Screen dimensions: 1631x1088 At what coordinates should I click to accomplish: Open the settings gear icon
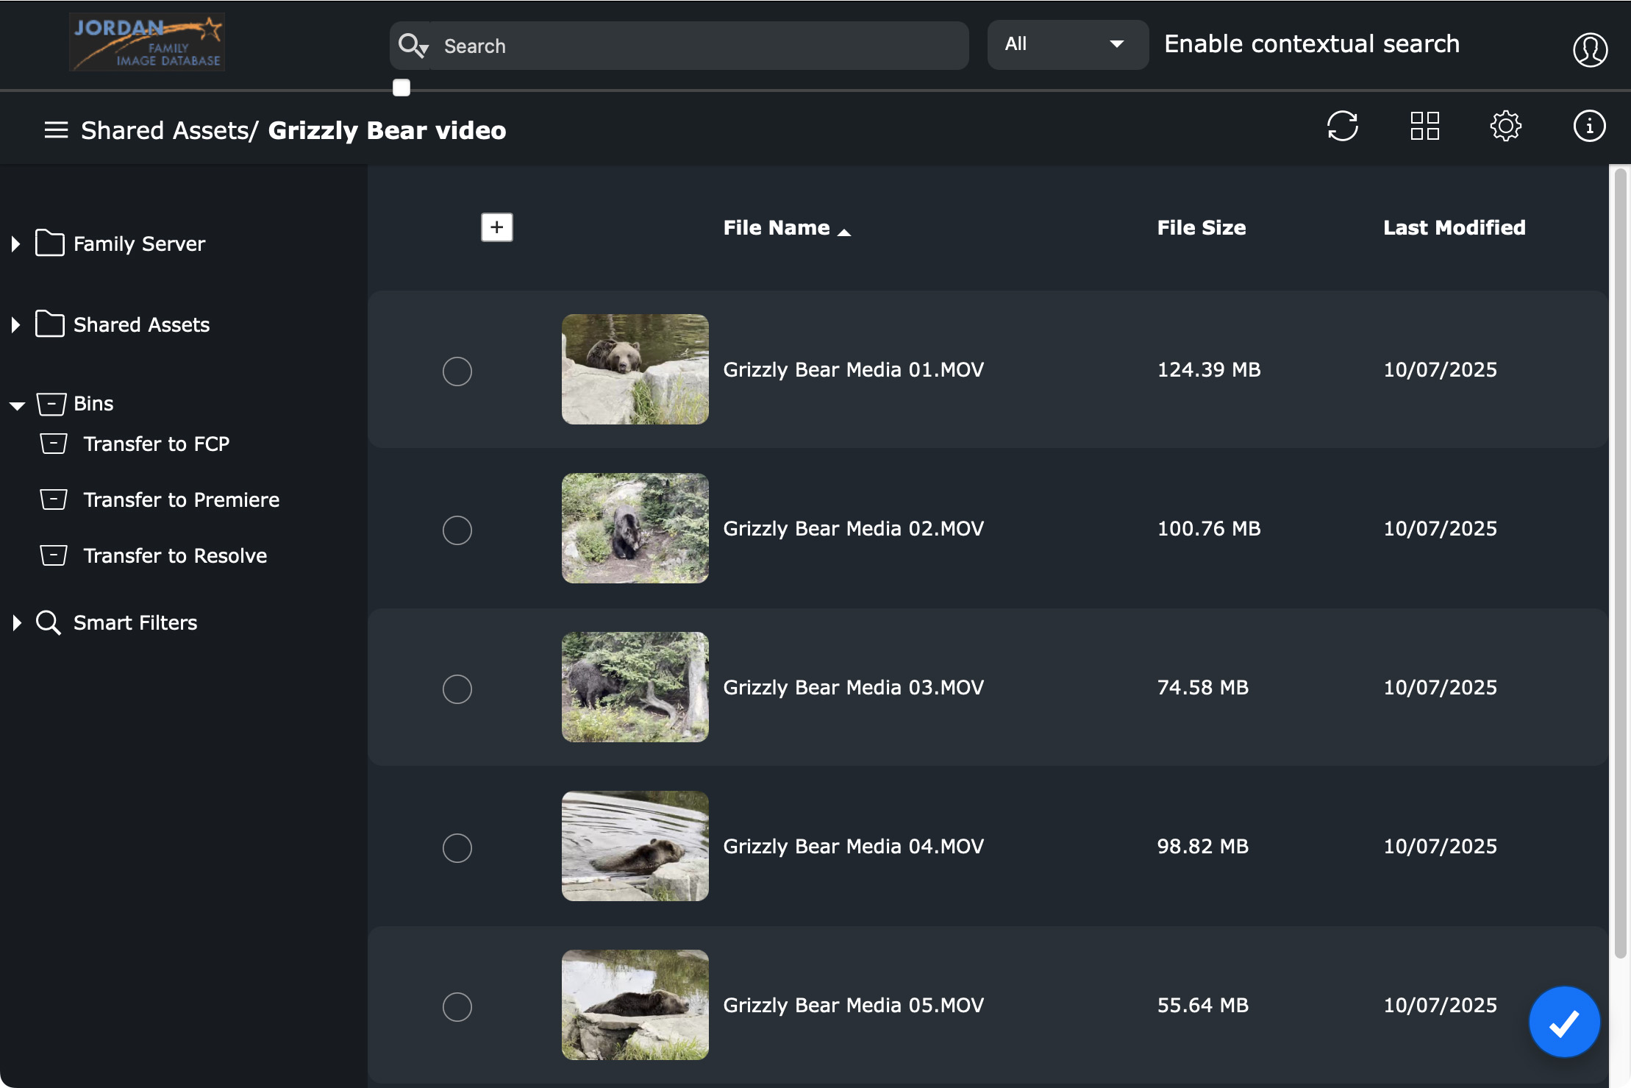tap(1505, 126)
